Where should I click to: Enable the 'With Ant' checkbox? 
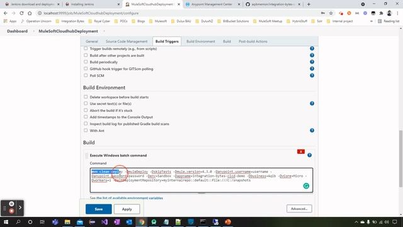tap(86, 131)
